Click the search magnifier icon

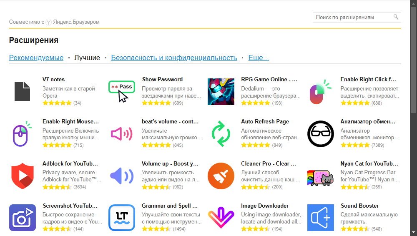coord(396,17)
